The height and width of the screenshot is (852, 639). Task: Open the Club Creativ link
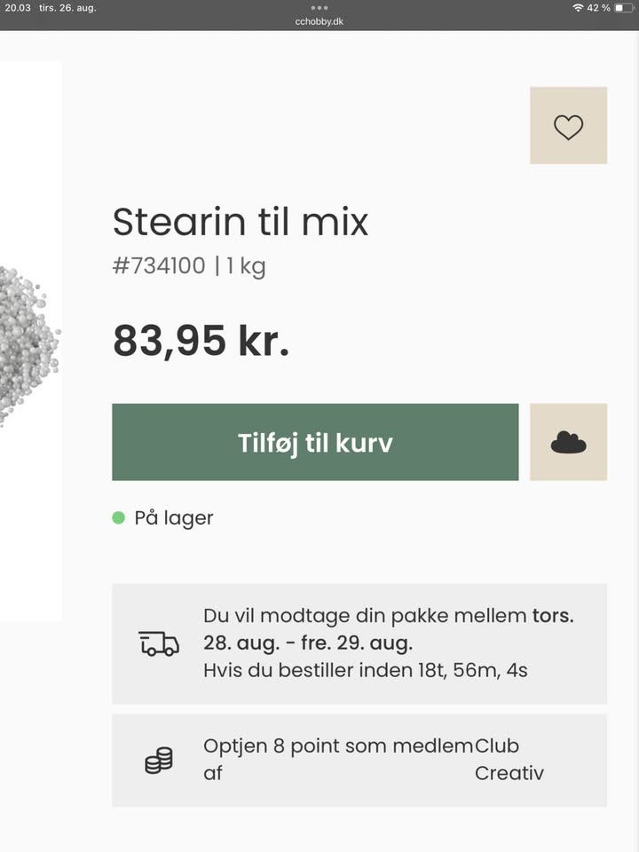pos(509,759)
